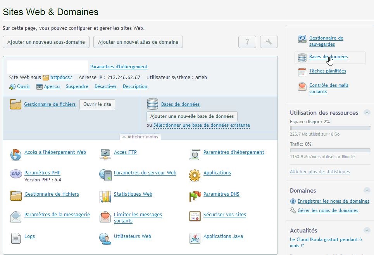This screenshot has height=255, width=374.
Task: Click Sélectionner une base de données existante
Action: [202, 126]
